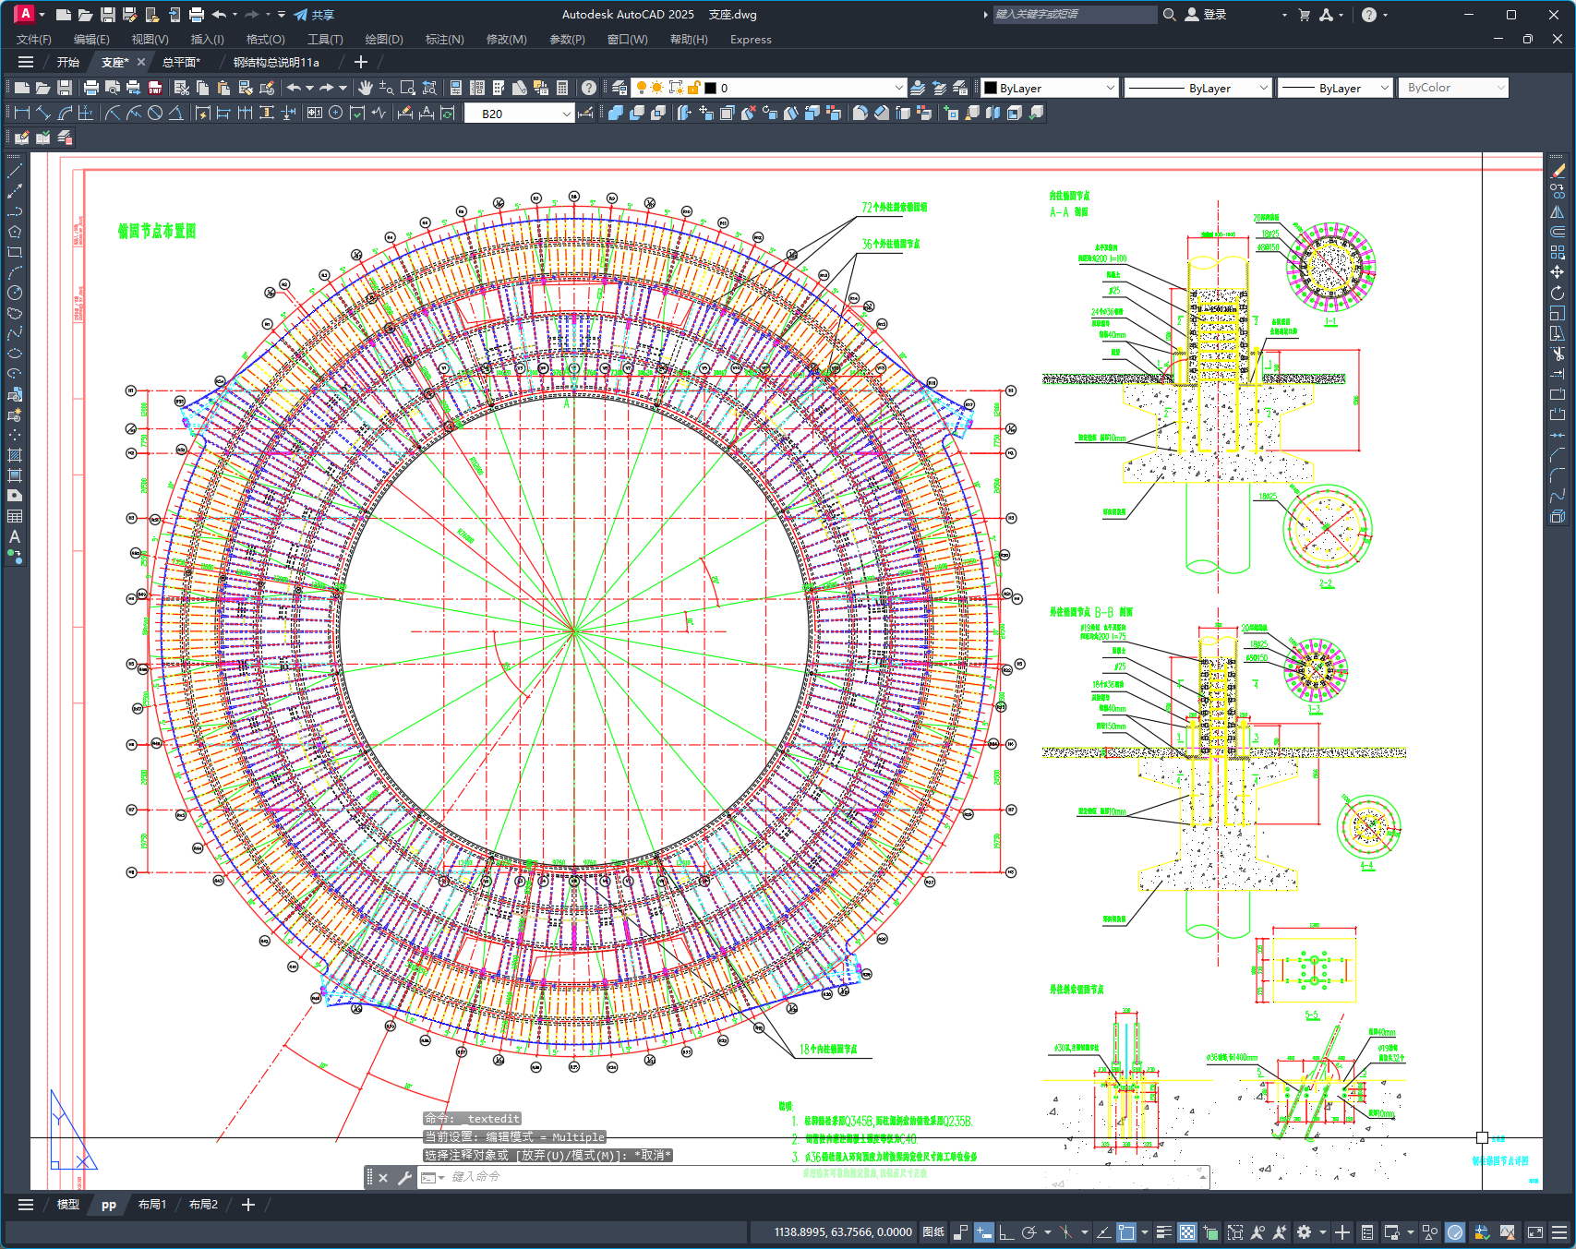Image resolution: width=1576 pixels, height=1249 pixels.
Task: Select the Pan hand tool
Action: [366, 88]
